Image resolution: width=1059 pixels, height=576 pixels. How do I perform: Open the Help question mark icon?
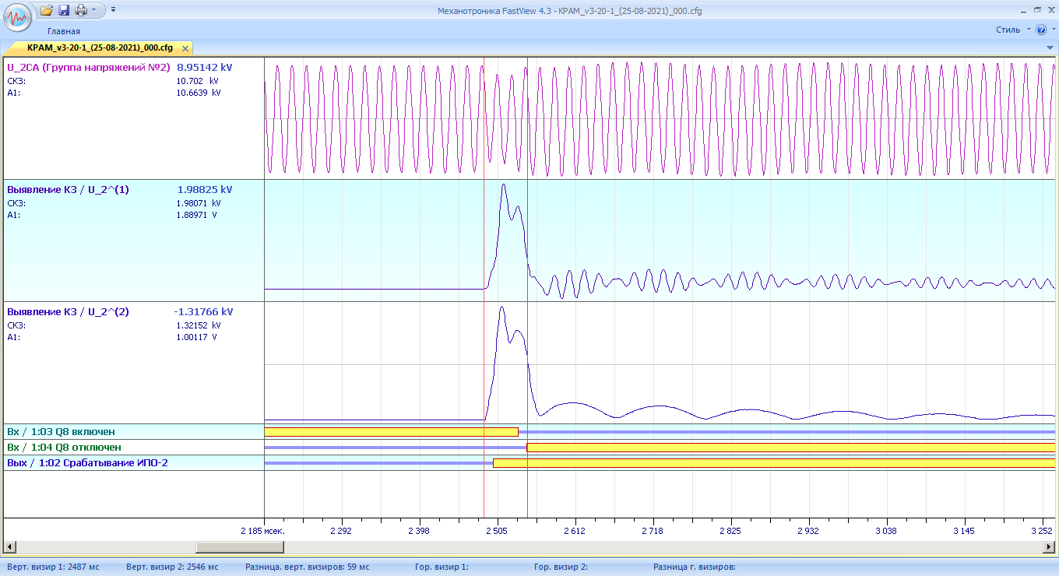(x=1041, y=30)
